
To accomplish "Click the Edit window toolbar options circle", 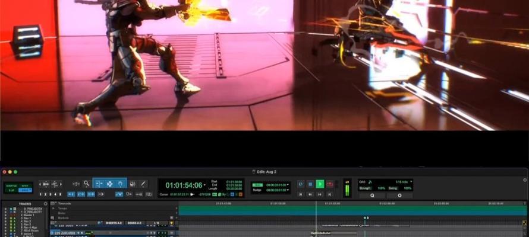I will tap(525, 180).
